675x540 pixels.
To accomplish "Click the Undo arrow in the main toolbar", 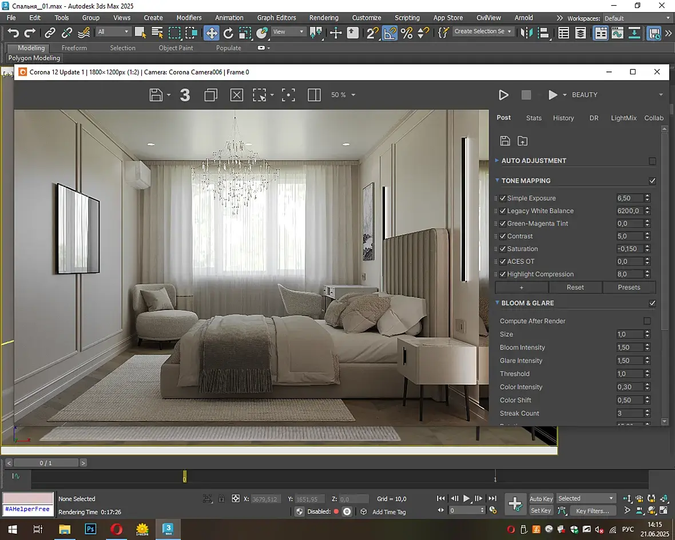I will pos(13,33).
